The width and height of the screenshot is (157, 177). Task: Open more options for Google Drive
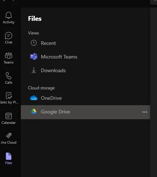[145, 112]
